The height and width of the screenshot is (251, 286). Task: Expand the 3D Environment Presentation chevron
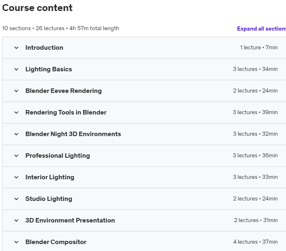coord(16,220)
